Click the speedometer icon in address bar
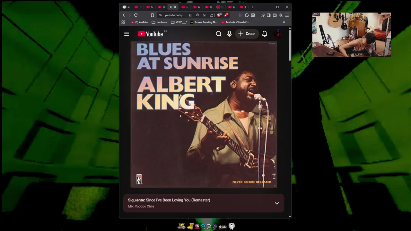Viewport: 411px width, 231px height. click(204, 15)
